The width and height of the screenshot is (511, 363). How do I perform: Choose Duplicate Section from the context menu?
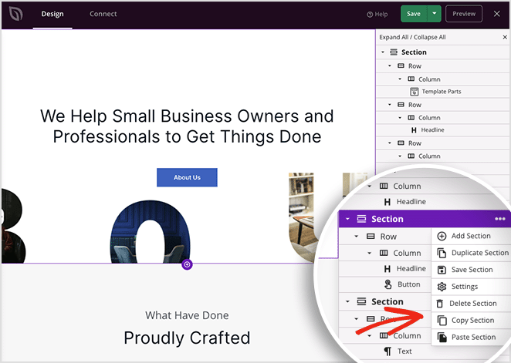click(x=471, y=253)
